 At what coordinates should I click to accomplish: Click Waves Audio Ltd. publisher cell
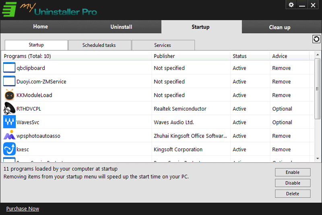tap(174, 122)
